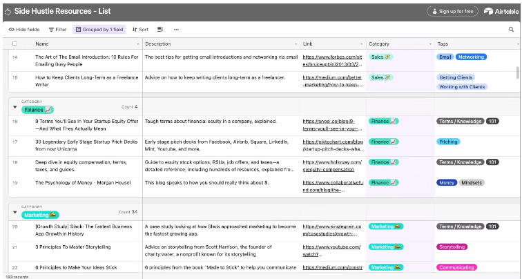Viewport: 522px width, 279px height.
Task: Select the Sales category cell in row 15
Action: click(x=400, y=81)
